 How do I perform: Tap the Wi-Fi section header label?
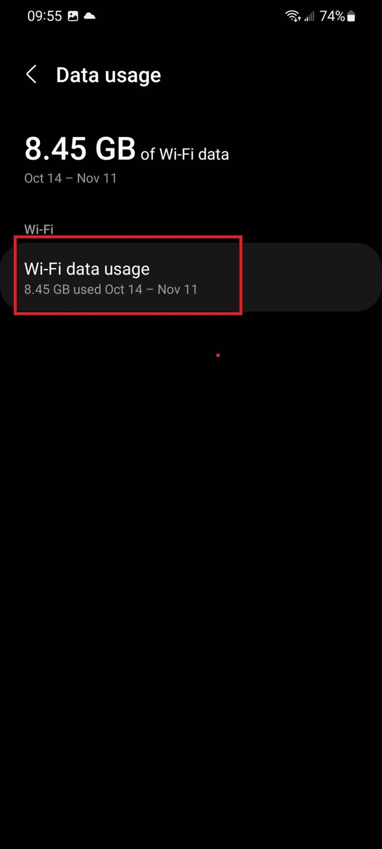click(39, 229)
